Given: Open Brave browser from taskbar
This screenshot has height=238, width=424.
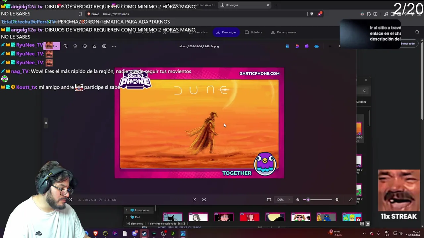Looking at the screenshot, I should pyautogui.click(x=96, y=233).
